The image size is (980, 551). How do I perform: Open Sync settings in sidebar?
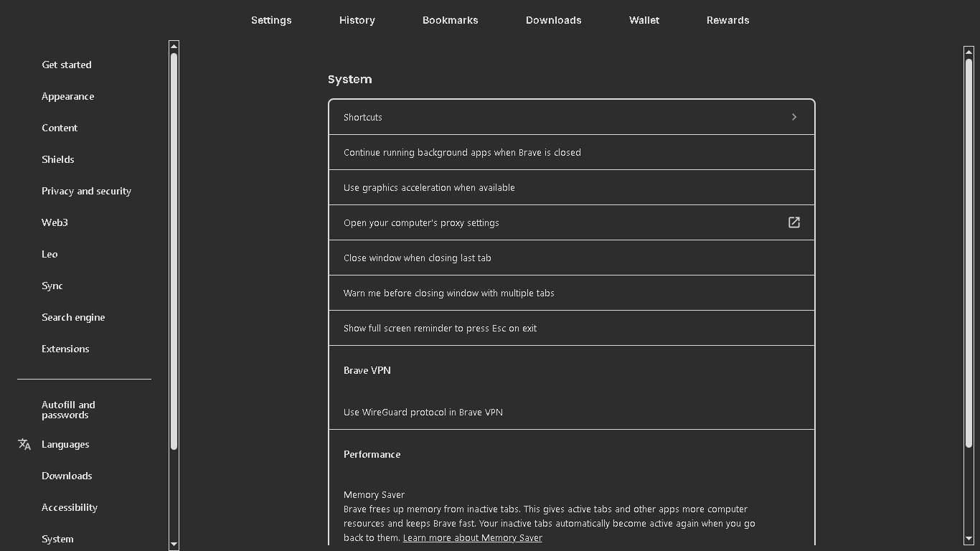[52, 286]
